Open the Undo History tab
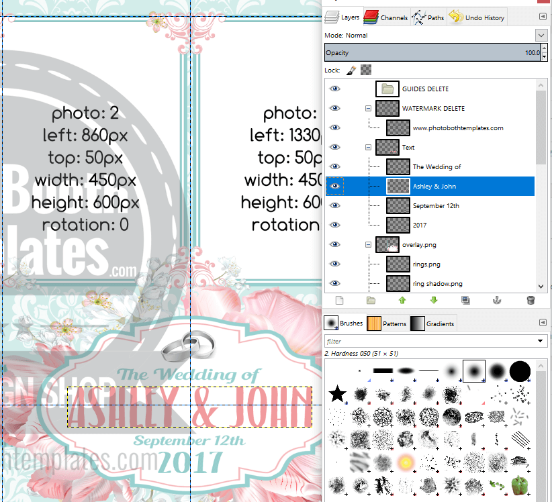The width and height of the screenshot is (552, 502). pyautogui.click(x=477, y=17)
